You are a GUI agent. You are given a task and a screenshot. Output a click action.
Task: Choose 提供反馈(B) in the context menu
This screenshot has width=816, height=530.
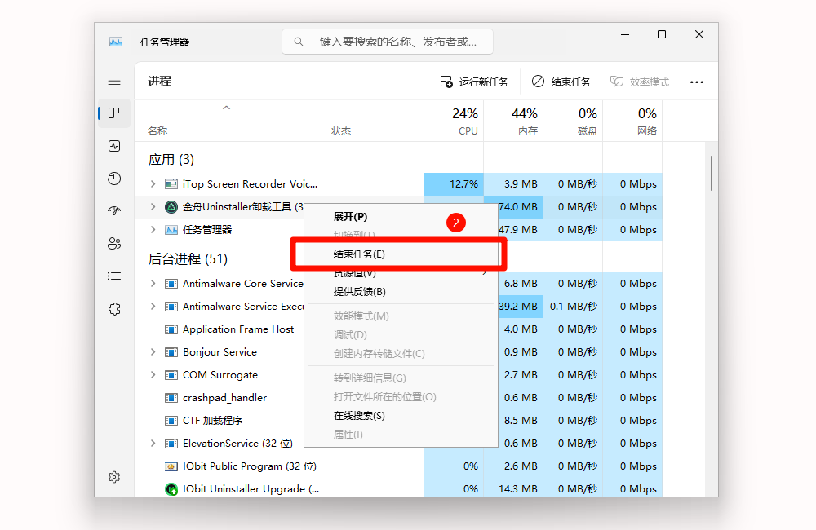(x=400, y=292)
